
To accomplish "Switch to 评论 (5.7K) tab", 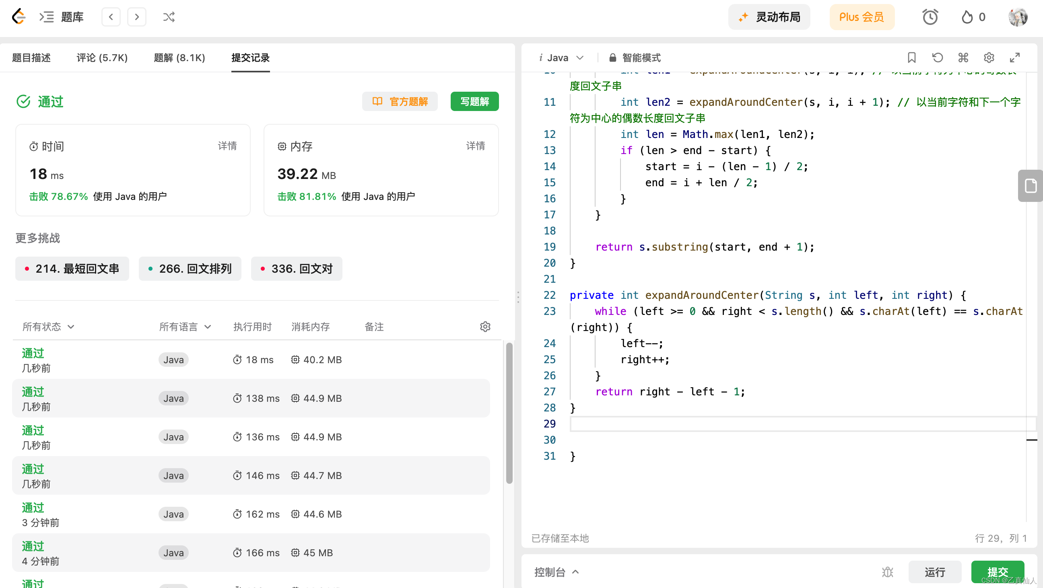I will (x=102, y=58).
